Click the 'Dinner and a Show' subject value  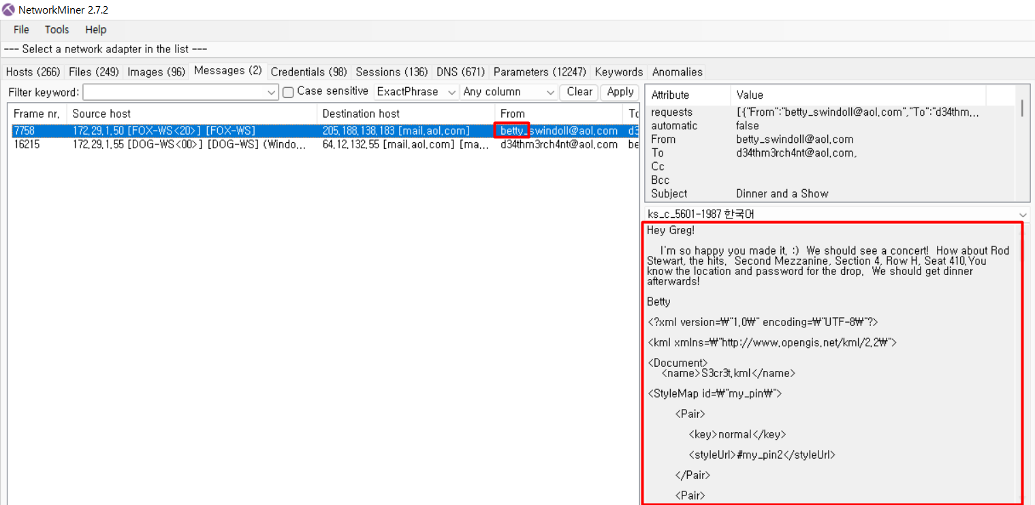tap(782, 194)
